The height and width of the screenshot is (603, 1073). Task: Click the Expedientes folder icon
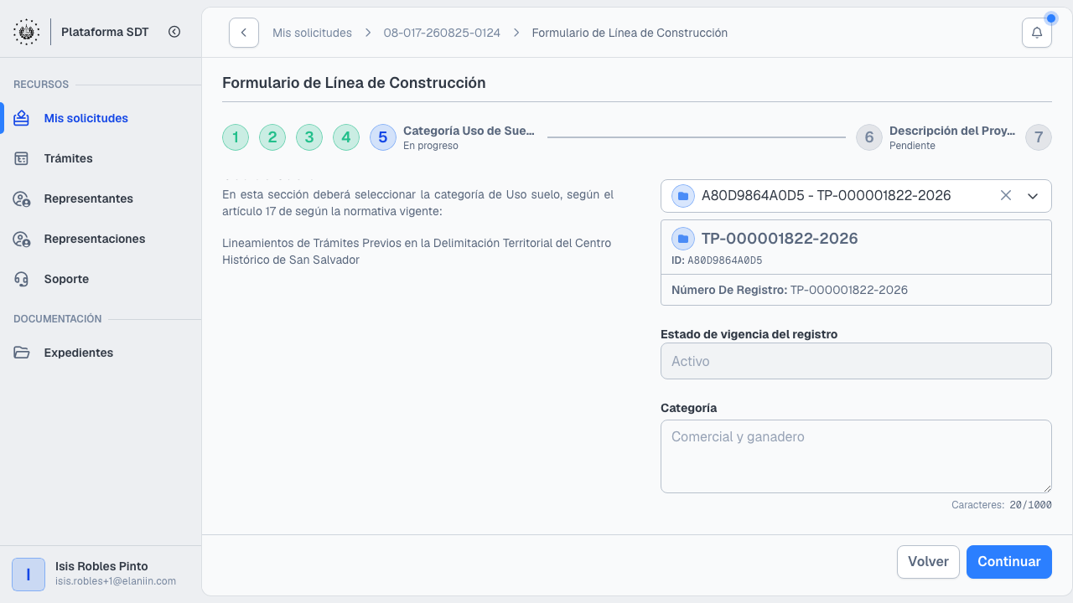[x=22, y=353]
